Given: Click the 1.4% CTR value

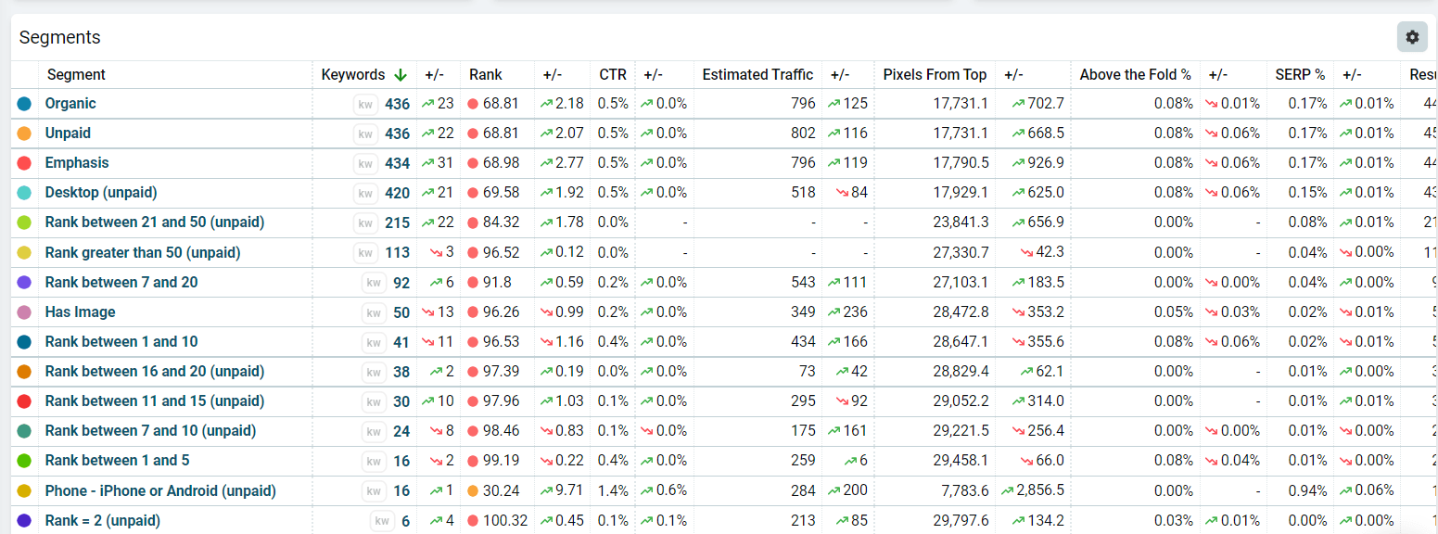Looking at the screenshot, I should click(613, 491).
